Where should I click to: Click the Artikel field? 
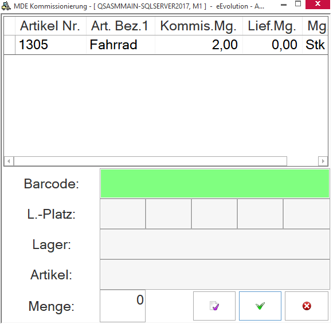pyautogui.click(x=215, y=275)
